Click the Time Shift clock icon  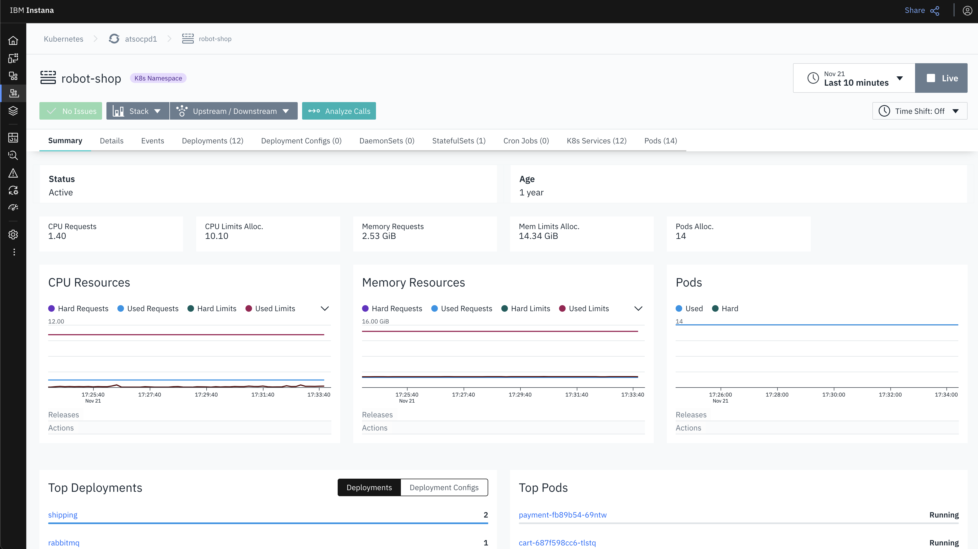[884, 111]
